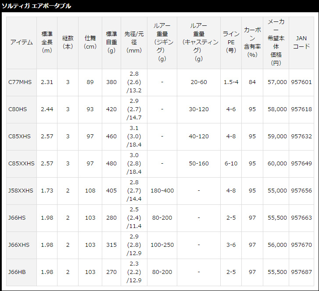319x291 pixels.
Task: Click weight value 315 for J66XHS
Action: pyautogui.click(x=111, y=245)
